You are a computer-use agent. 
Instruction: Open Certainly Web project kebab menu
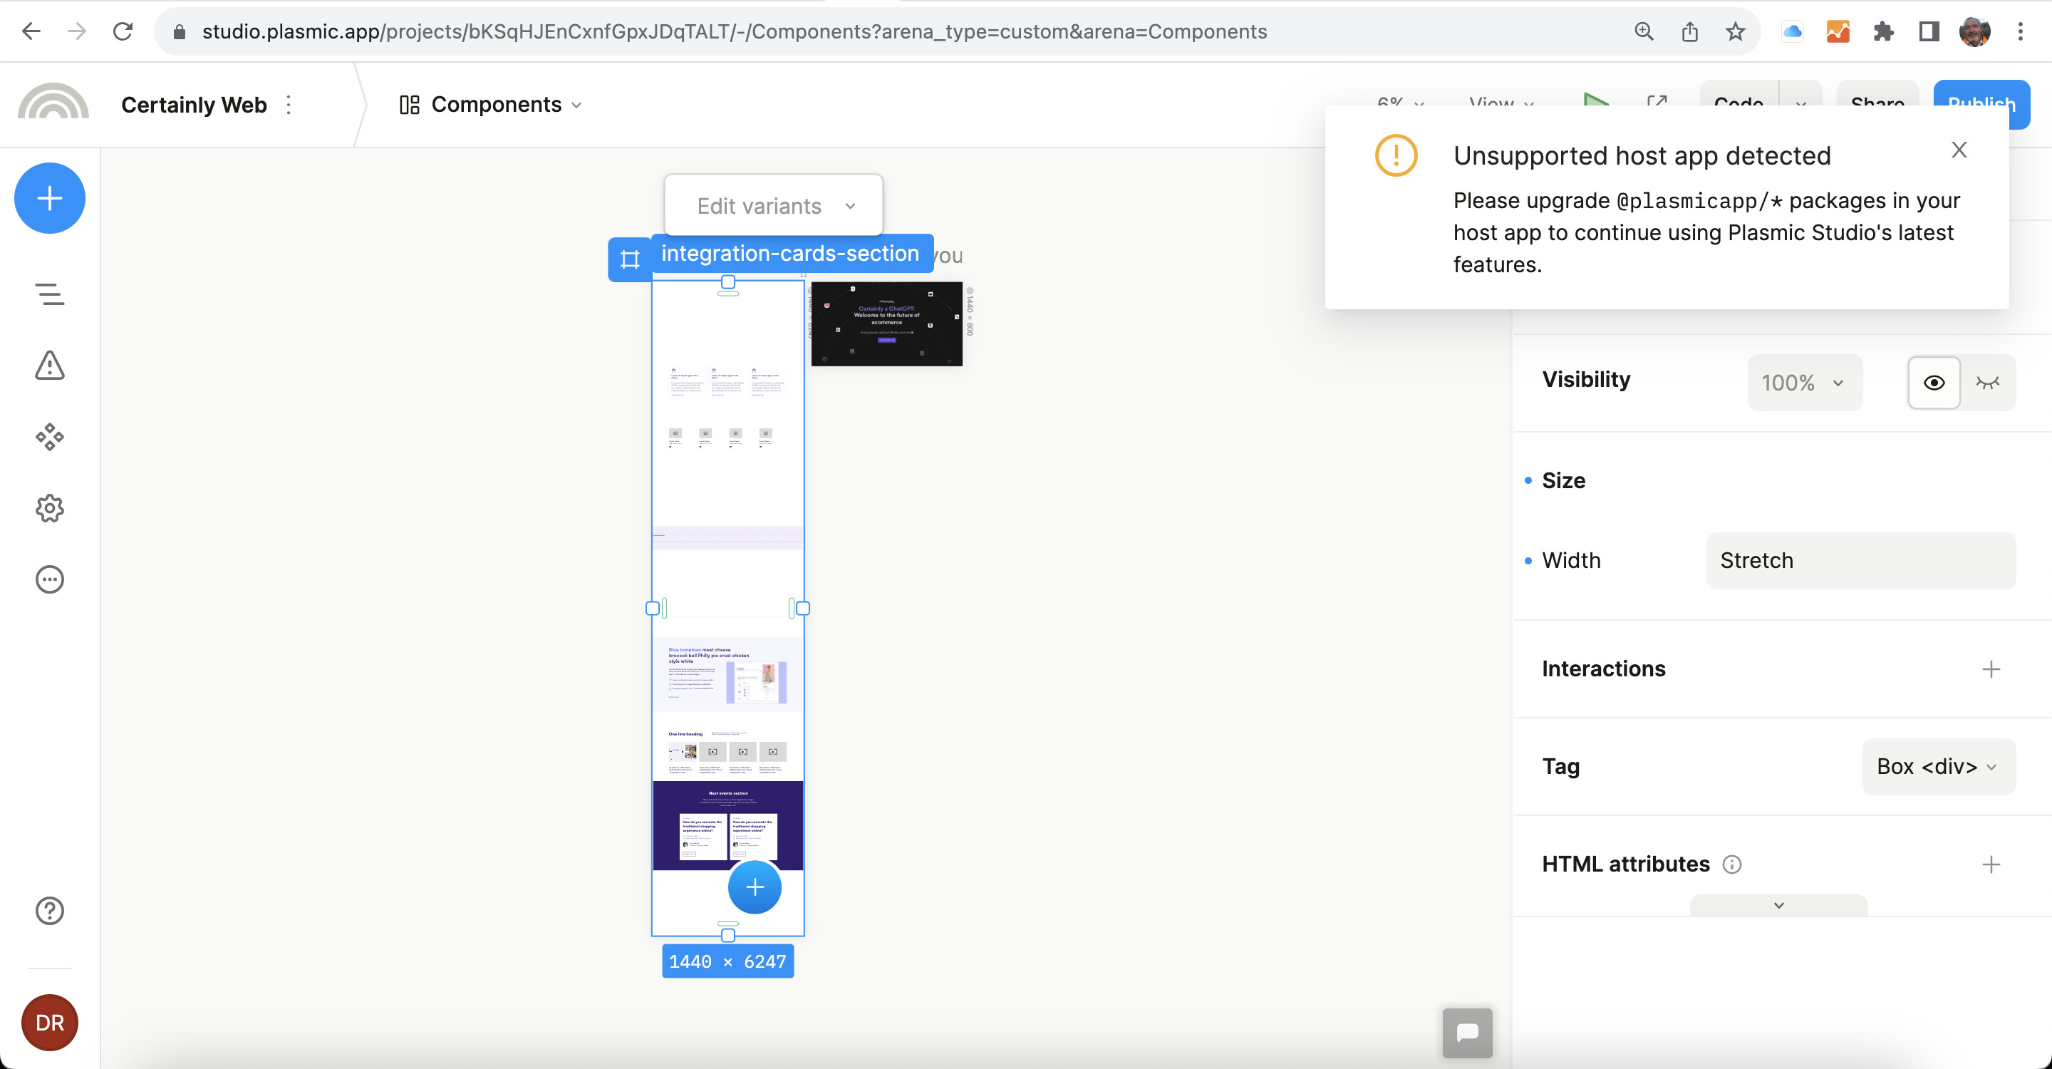289,104
